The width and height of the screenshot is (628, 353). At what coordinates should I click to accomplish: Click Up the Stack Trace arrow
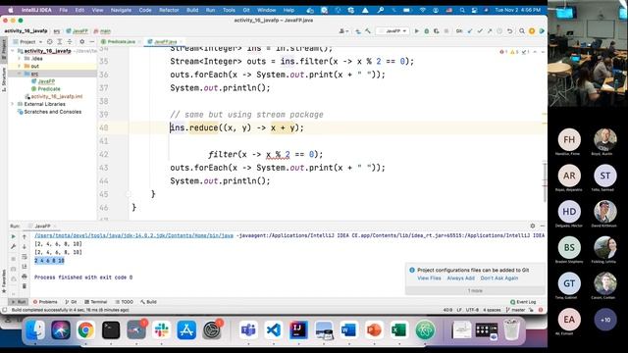(24, 236)
